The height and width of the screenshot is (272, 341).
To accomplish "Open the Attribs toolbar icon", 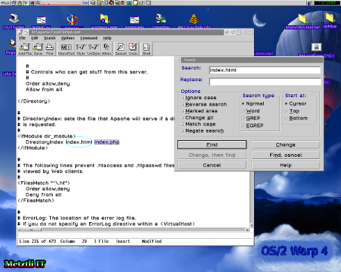I will coord(106,49).
